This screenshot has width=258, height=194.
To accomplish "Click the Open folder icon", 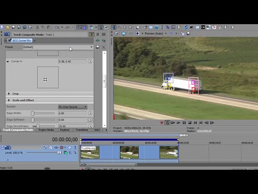I will pyautogui.click(x=8, y=27).
